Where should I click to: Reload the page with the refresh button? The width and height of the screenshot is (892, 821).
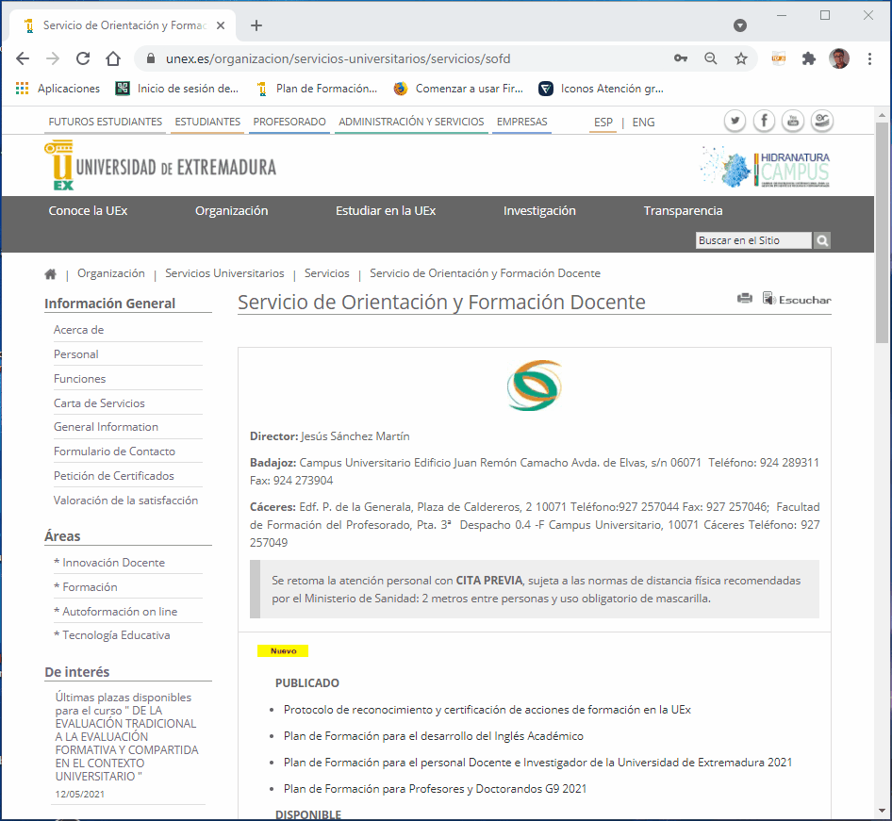click(83, 58)
